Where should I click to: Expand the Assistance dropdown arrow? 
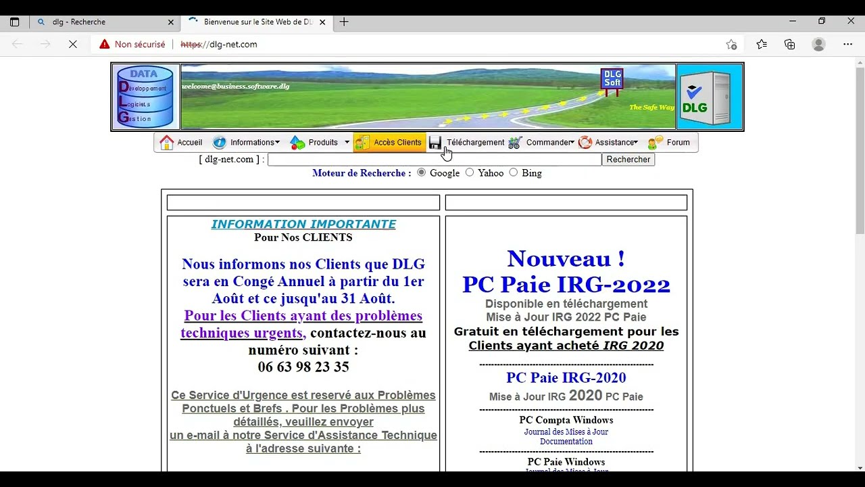click(x=635, y=142)
